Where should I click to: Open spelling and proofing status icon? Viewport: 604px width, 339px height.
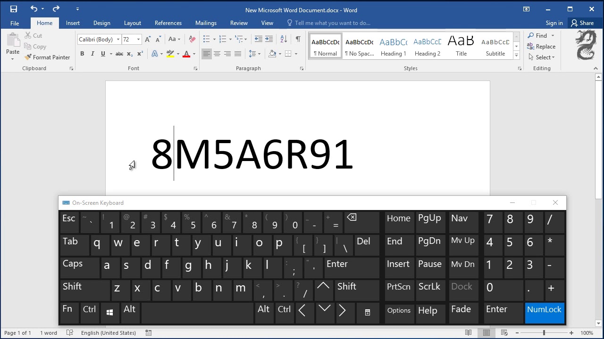(70, 333)
